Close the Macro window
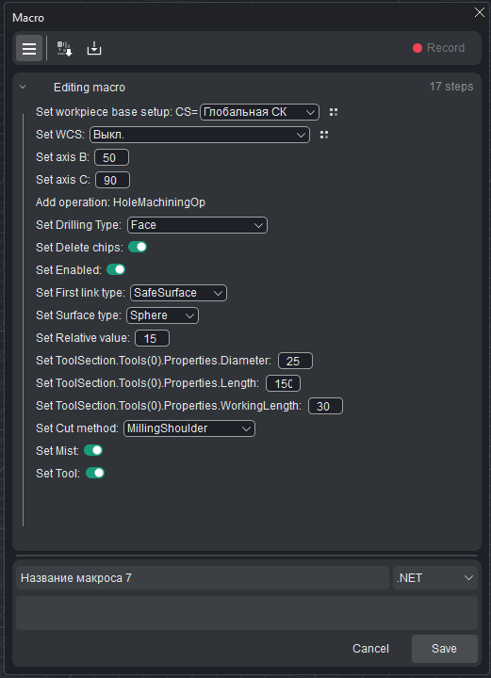The width and height of the screenshot is (491, 678). coord(480,12)
